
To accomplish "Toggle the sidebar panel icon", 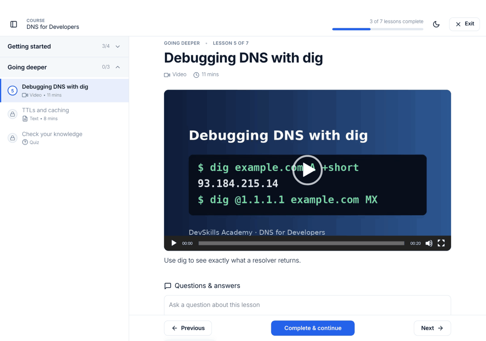I will coord(14,24).
